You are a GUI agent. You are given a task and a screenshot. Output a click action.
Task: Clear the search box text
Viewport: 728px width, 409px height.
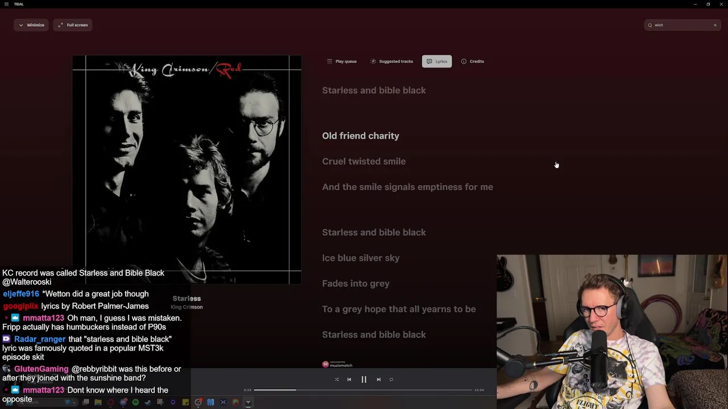715,25
